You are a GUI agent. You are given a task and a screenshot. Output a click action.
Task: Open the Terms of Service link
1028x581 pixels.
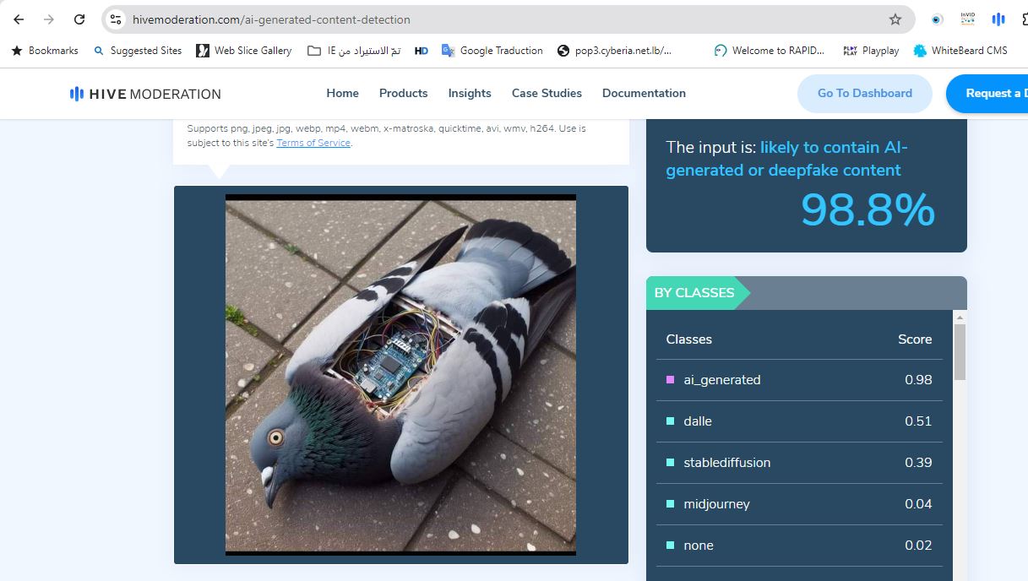(313, 143)
